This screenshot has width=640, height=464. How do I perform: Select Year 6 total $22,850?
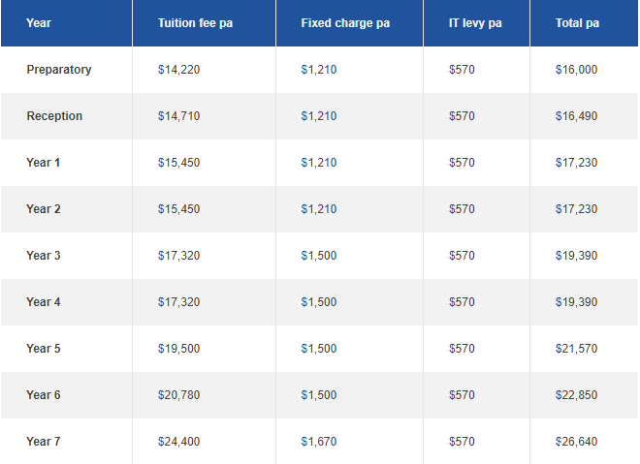point(576,395)
